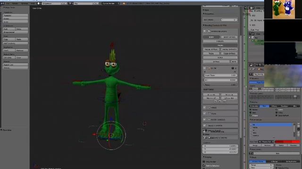
Task: Open the Window menu
Action: pos(25,3)
